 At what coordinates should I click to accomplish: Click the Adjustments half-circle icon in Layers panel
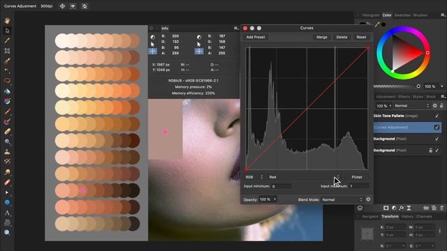coord(394,208)
